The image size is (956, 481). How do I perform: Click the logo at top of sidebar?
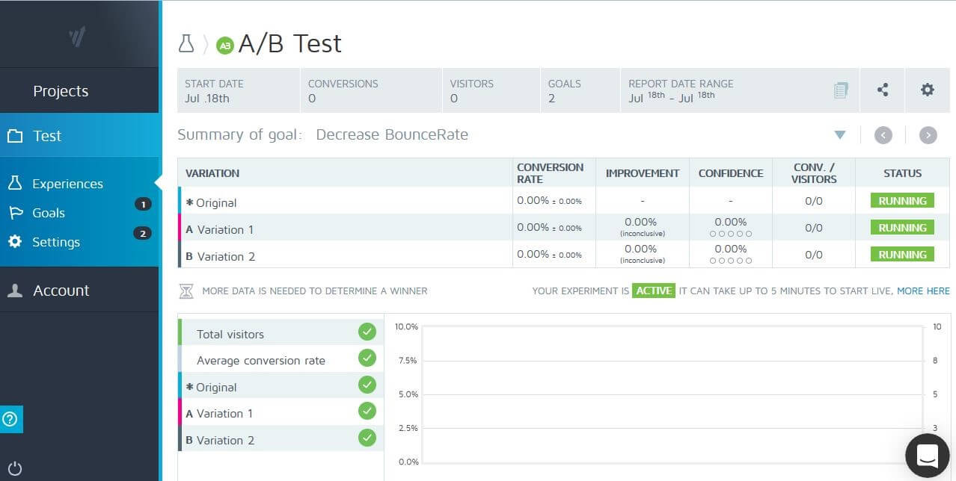click(78, 36)
